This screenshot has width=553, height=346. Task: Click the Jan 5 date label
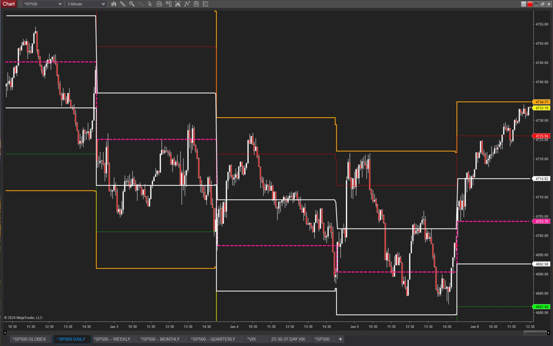click(355, 327)
